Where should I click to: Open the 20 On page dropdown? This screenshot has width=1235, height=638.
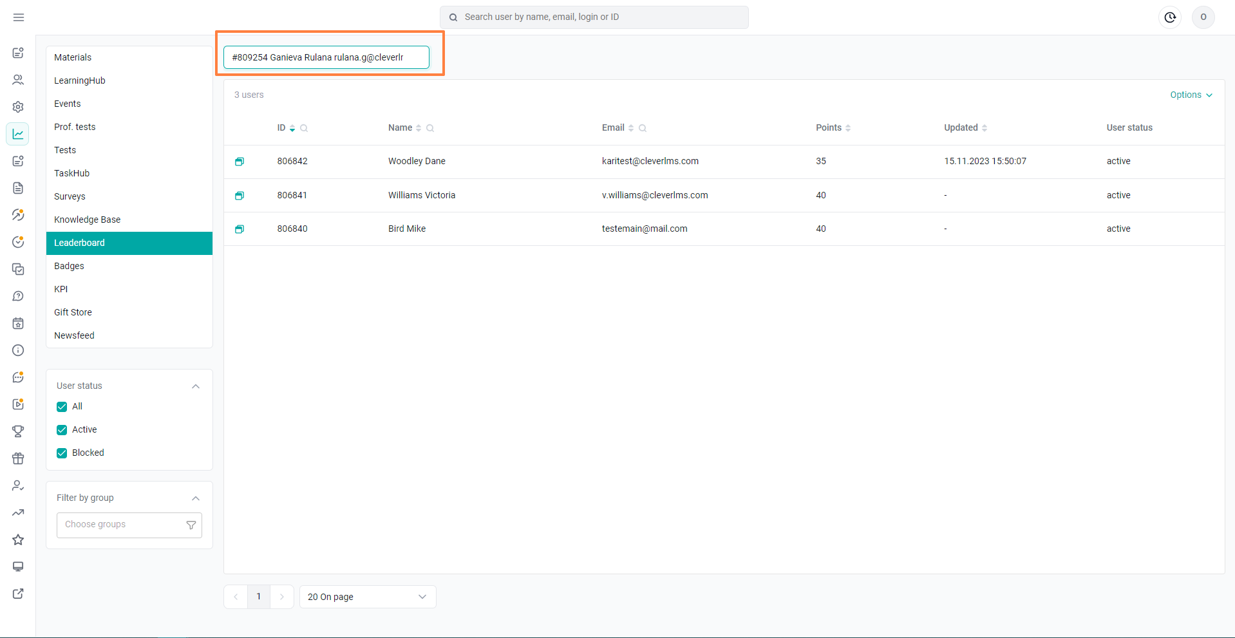coord(368,597)
